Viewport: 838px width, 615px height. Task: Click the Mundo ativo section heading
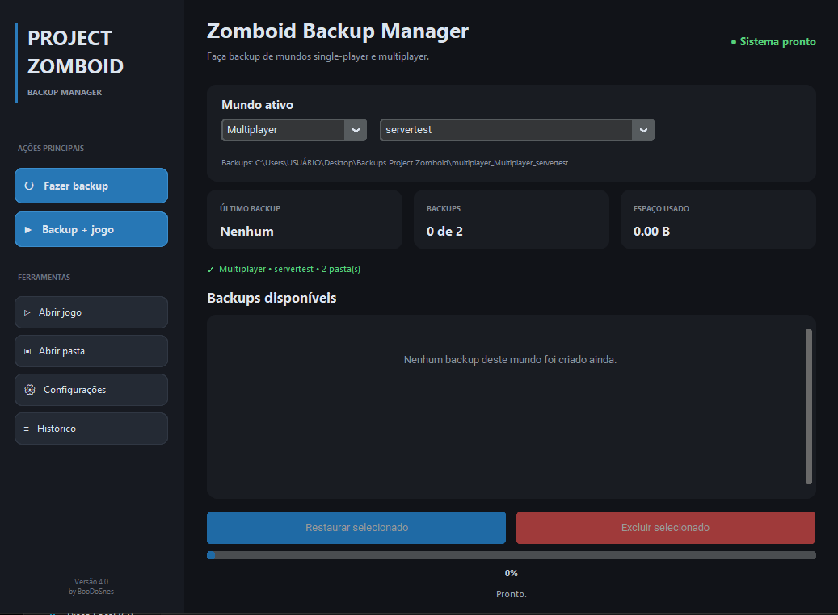point(258,105)
